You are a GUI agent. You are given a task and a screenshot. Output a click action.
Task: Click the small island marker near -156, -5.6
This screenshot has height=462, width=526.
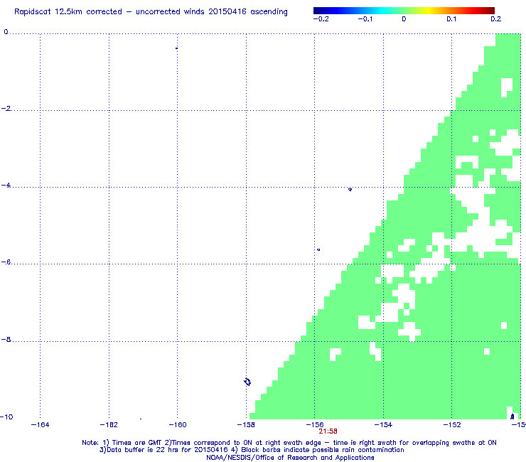coord(318,249)
